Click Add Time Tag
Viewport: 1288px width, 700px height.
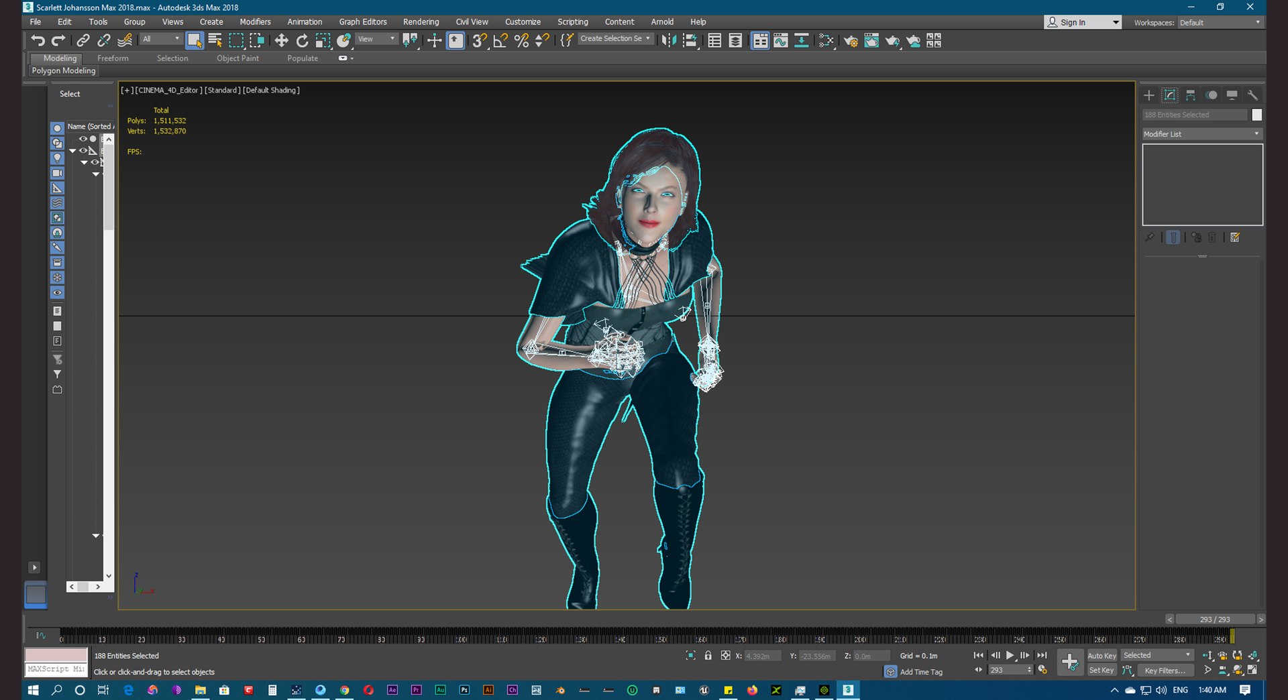coord(921,672)
